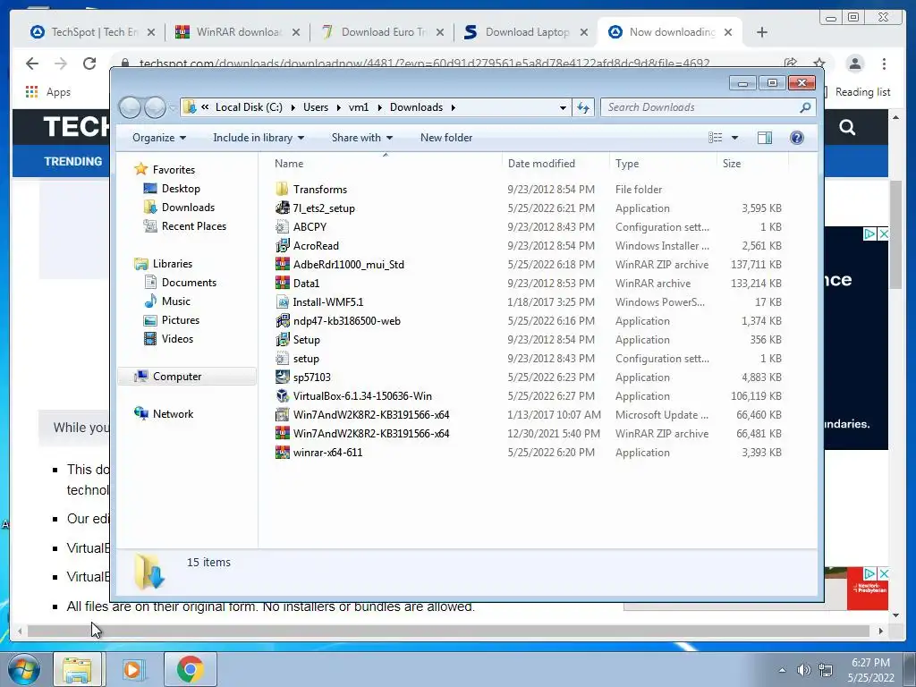Open the Reading list in Chrome

[x=857, y=92]
